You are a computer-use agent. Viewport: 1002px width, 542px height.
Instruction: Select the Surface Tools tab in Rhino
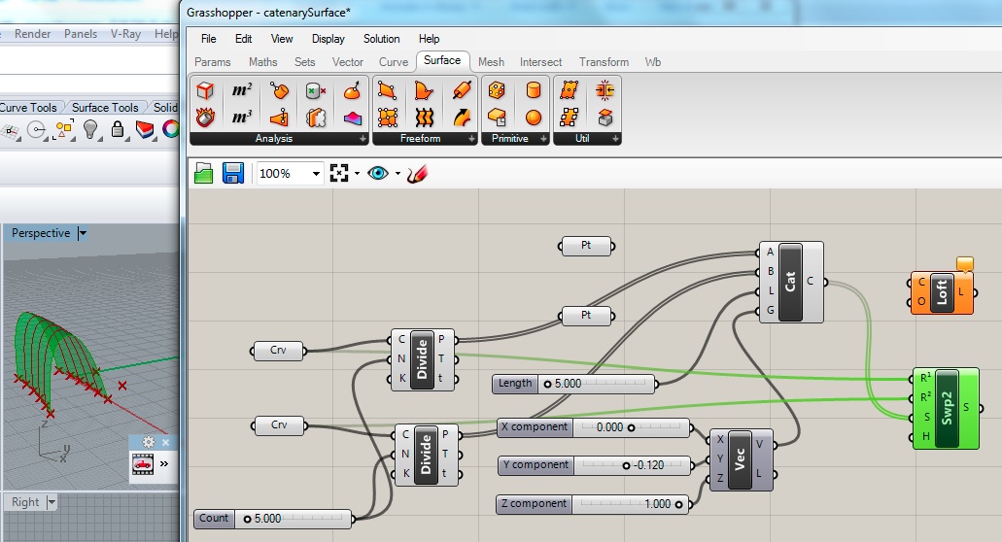click(105, 107)
